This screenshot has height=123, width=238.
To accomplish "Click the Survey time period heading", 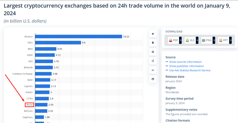I will click(x=180, y=99).
